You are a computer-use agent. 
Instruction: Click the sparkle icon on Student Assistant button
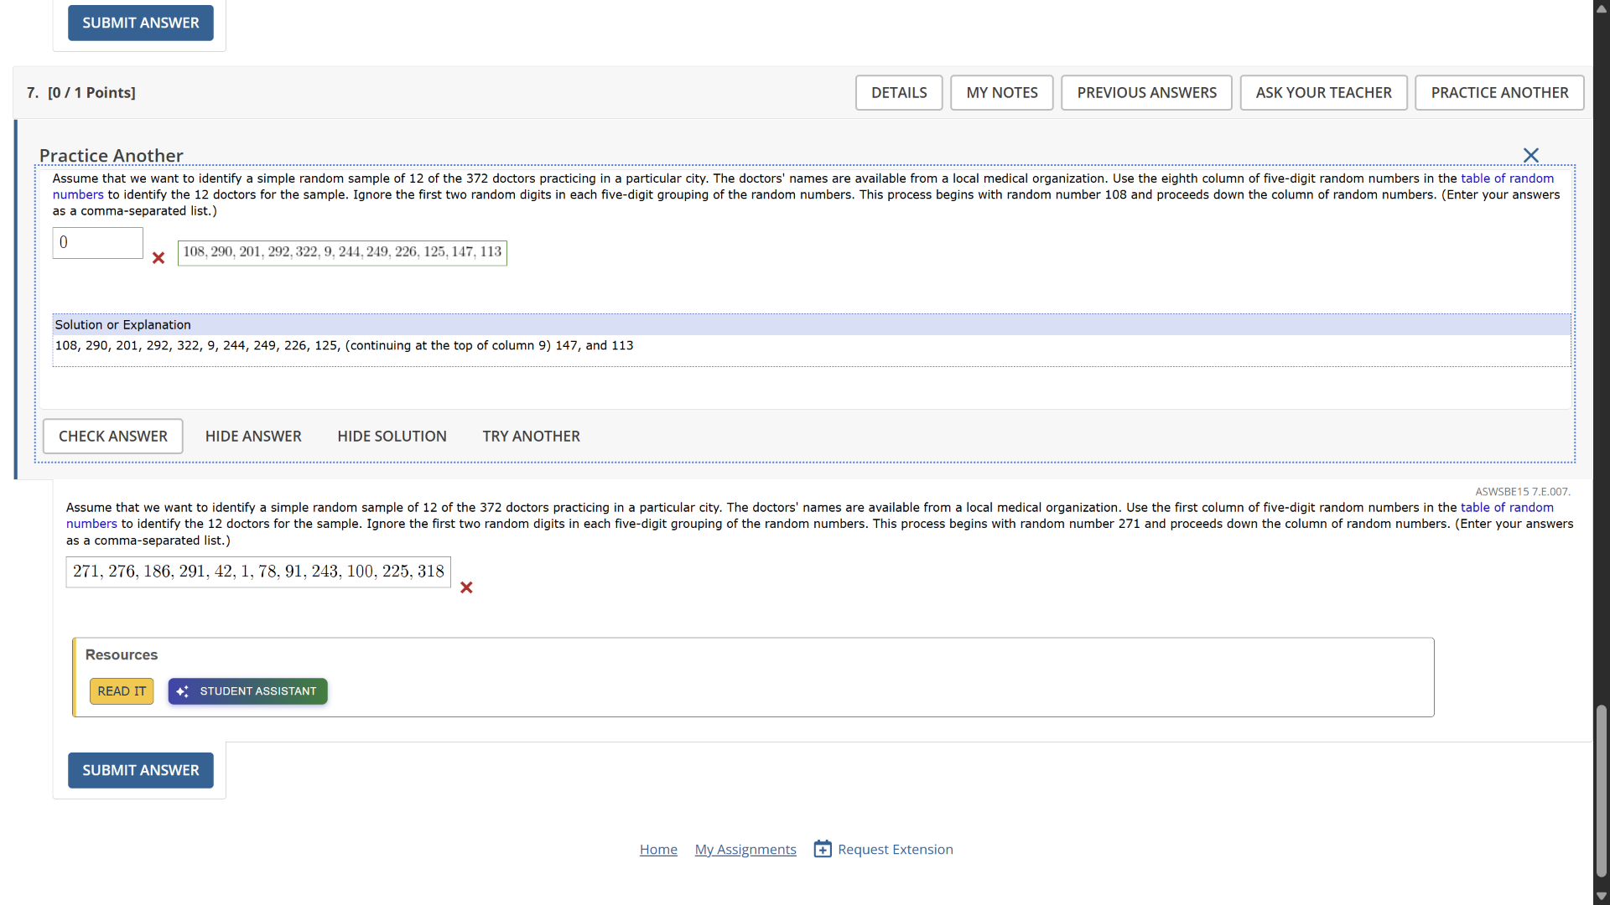coord(183,691)
